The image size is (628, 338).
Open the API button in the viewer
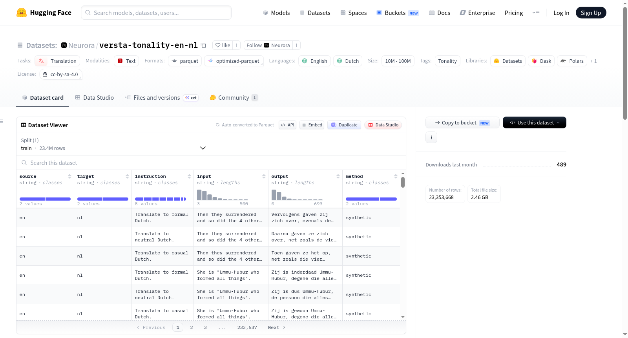[x=287, y=125]
